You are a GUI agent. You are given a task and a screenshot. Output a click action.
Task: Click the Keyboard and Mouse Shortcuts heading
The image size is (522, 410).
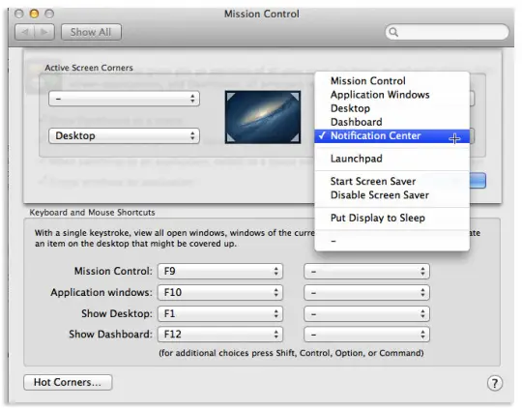(92, 213)
